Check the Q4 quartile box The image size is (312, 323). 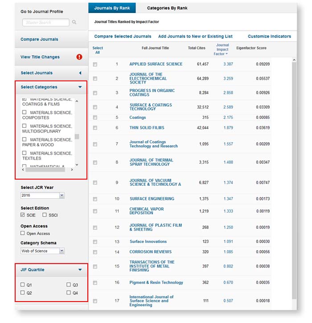click(69, 293)
